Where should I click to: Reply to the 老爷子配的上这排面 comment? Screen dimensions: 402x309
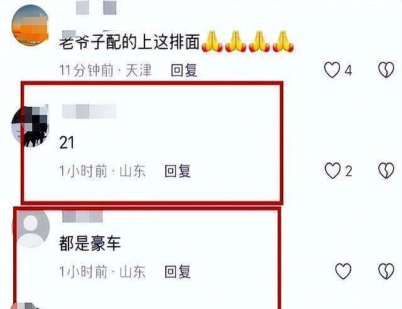point(184,70)
